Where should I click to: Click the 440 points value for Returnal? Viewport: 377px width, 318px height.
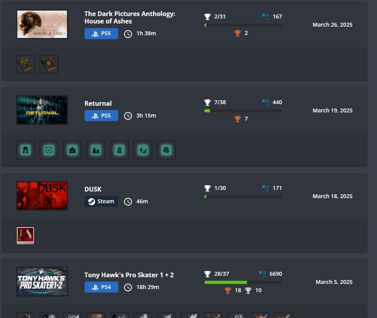coord(277,102)
